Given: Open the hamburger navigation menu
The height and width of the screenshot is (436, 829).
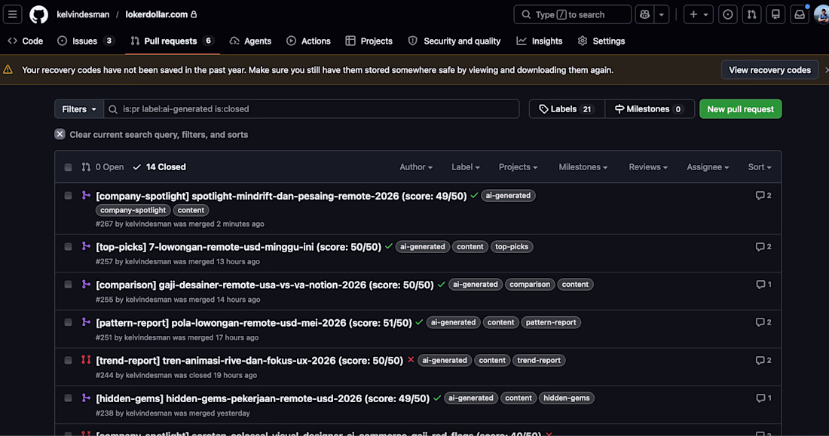Looking at the screenshot, I should point(12,14).
